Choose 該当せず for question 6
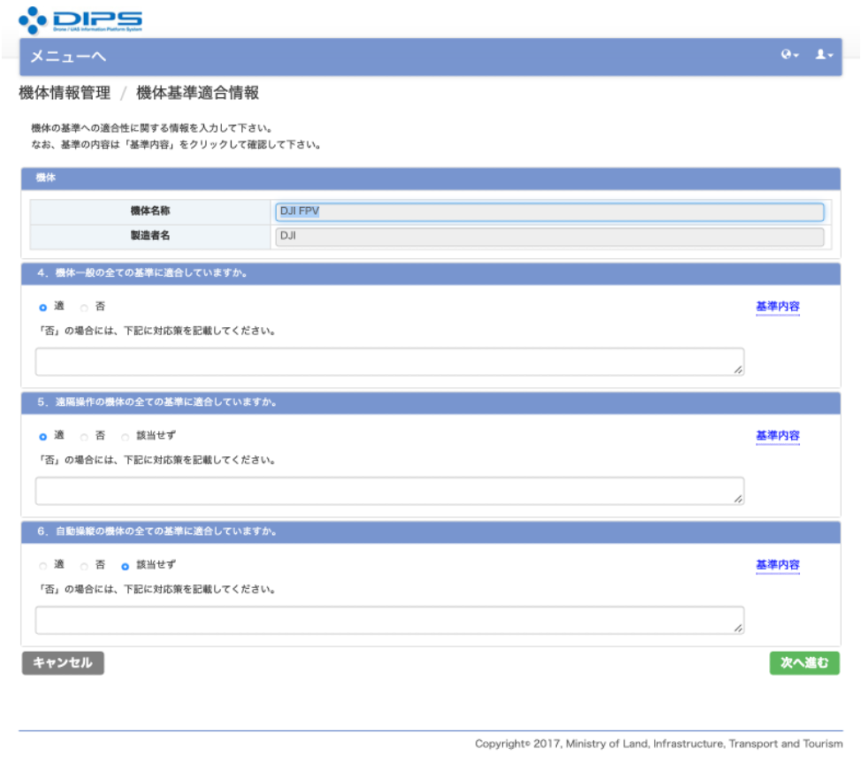The image size is (861, 764). click(x=126, y=566)
